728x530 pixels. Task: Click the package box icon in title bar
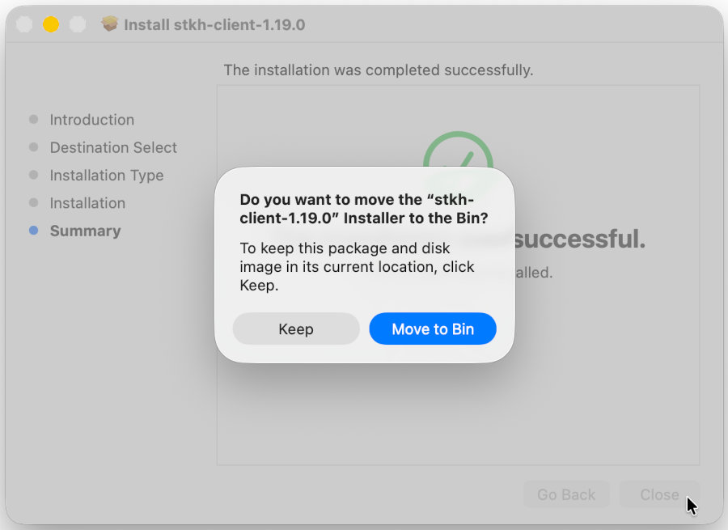(x=110, y=24)
